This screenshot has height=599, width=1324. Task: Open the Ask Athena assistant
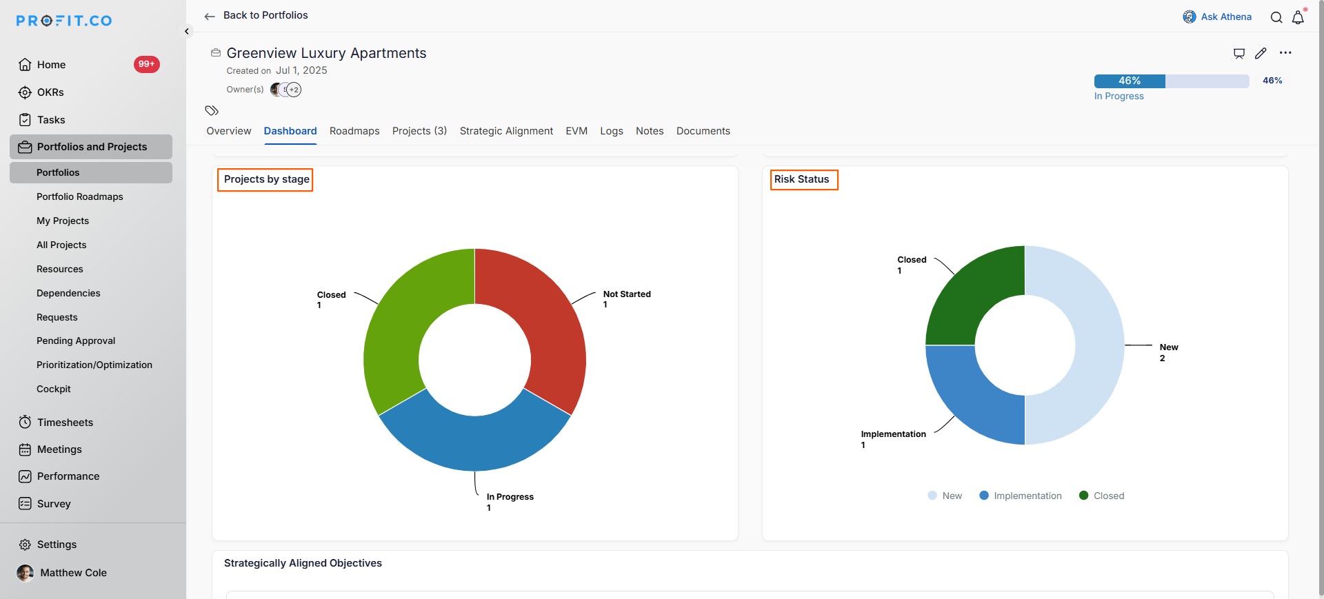click(1217, 17)
